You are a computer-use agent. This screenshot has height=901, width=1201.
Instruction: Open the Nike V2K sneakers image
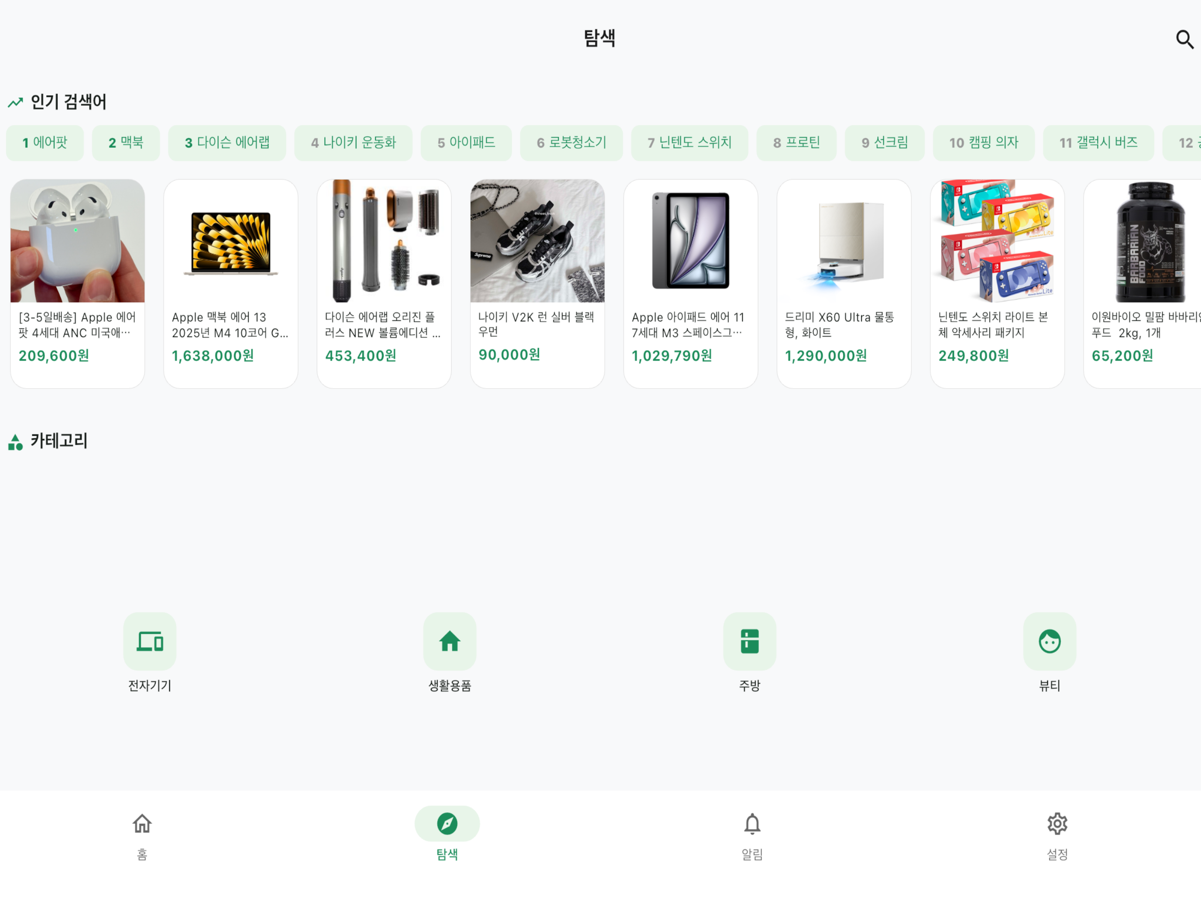[538, 241]
